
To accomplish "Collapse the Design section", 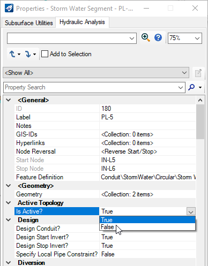I will click(x=9, y=220).
